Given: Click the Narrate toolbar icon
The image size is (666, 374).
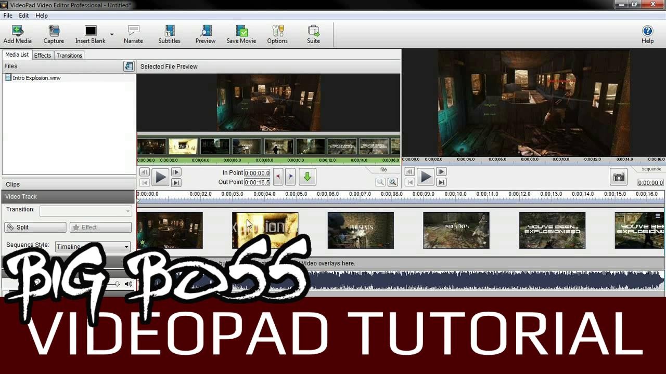Looking at the screenshot, I should point(133,35).
